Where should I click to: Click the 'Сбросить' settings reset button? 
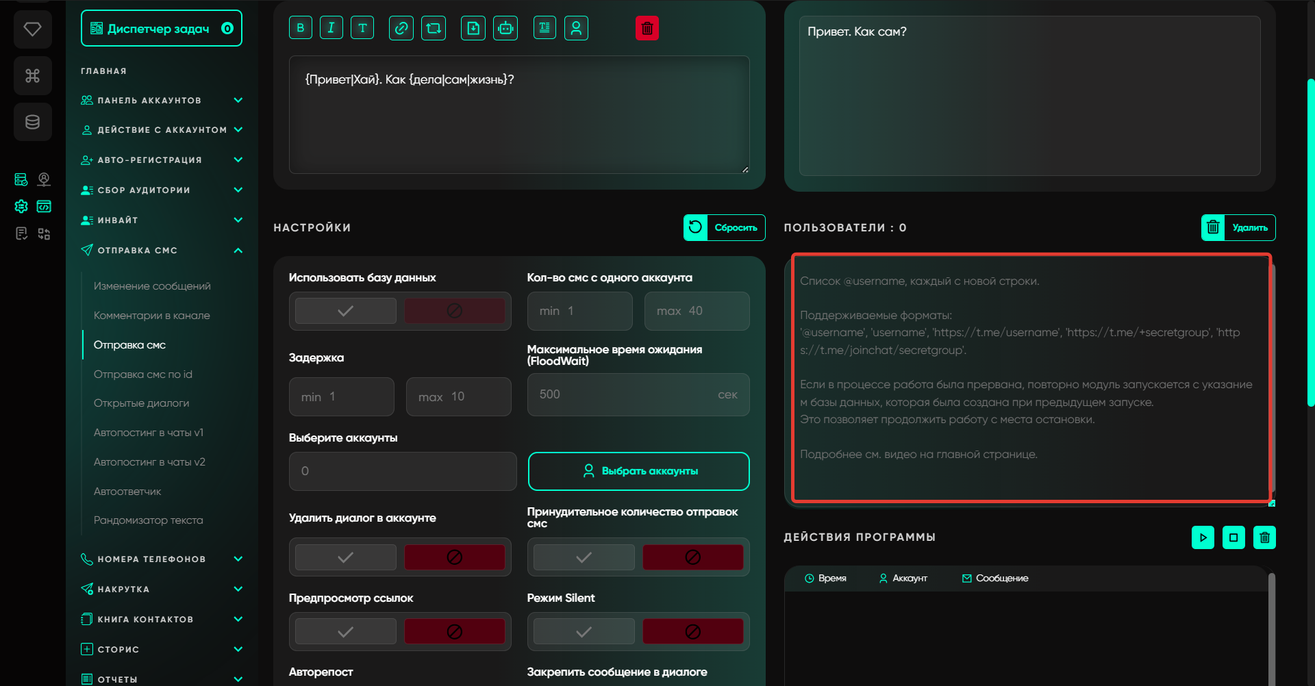click(x=725, y=228)
